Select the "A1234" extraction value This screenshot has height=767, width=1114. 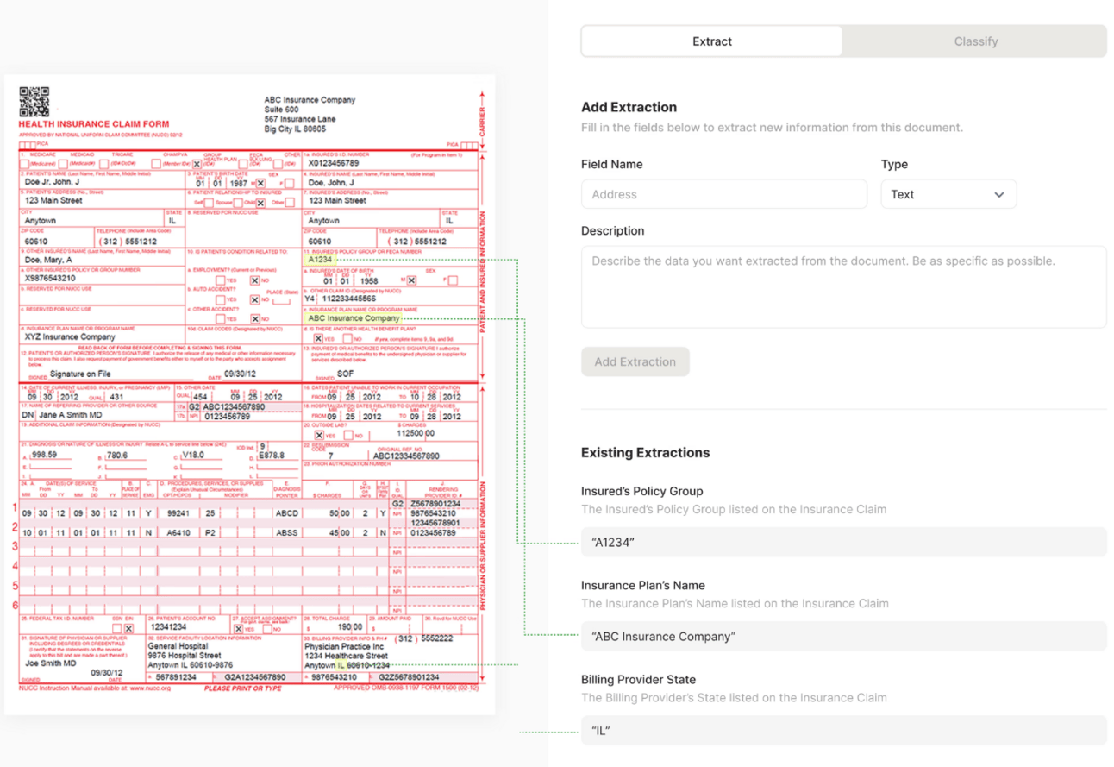(843, 542)
